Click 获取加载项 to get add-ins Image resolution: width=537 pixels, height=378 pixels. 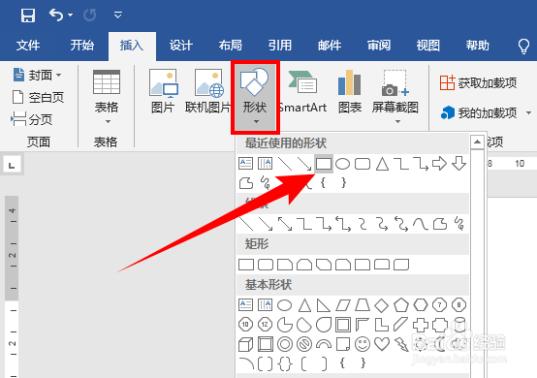pyautogui.click(x=478, y=82)
